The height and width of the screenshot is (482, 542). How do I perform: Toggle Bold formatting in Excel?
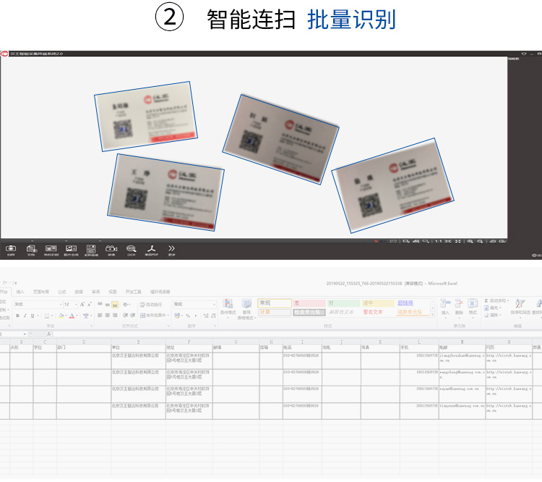pos(17,316)
